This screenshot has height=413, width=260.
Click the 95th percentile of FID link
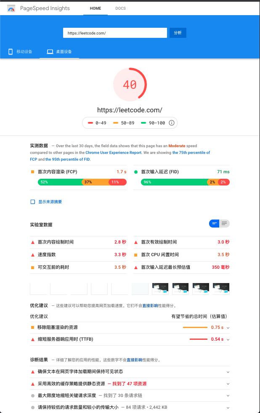[x=67, y=159]
